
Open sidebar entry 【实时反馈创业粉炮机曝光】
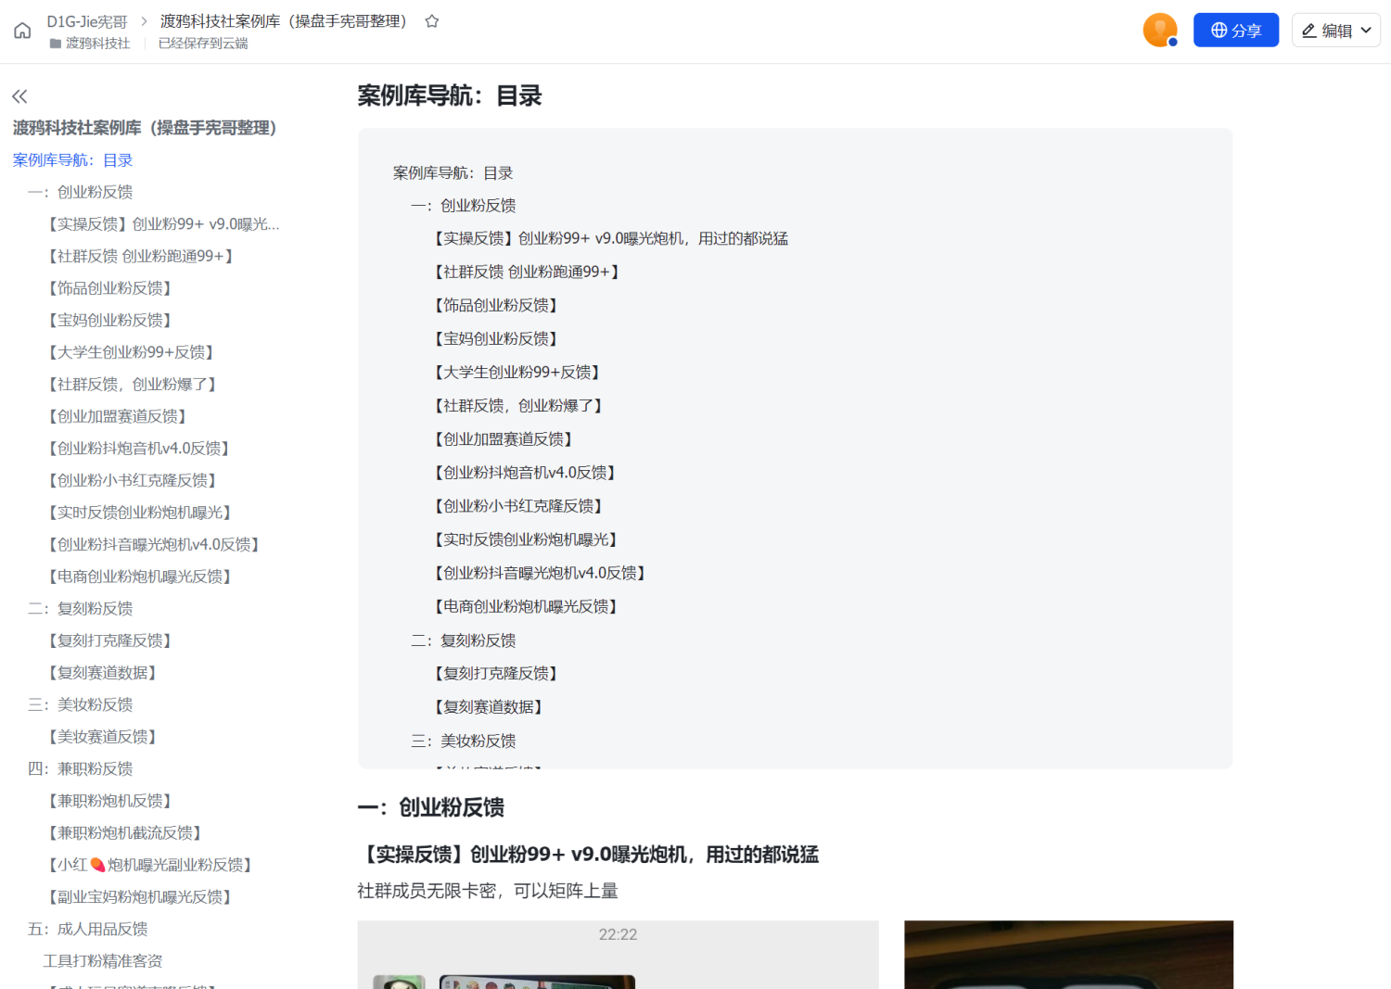tap(140, 513)
